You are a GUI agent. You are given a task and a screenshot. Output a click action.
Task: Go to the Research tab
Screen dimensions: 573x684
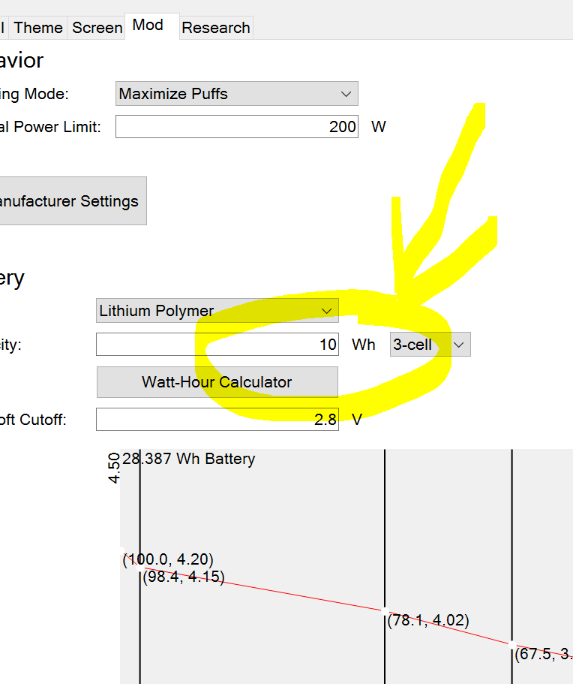pos(215,28)
